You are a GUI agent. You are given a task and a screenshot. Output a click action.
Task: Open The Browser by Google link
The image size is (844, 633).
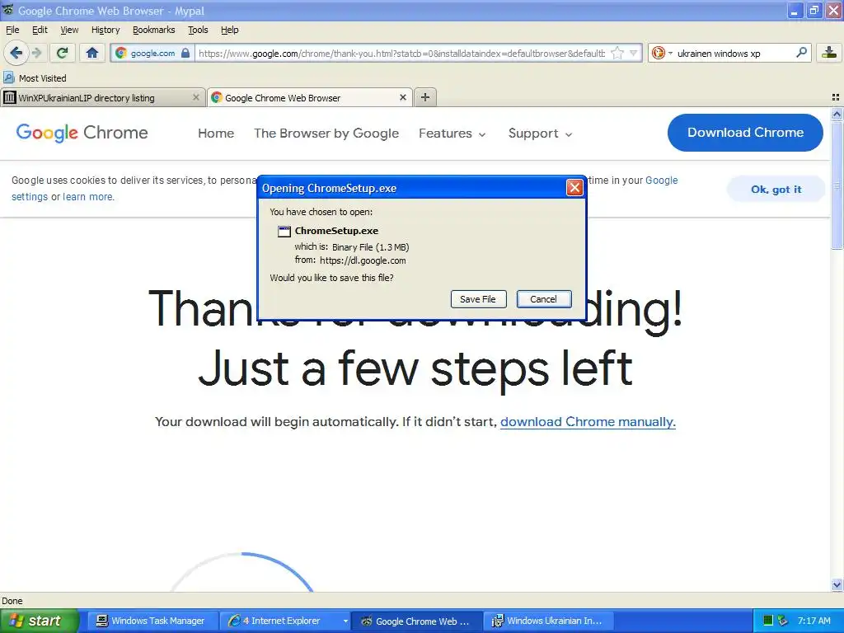(326, 134)
